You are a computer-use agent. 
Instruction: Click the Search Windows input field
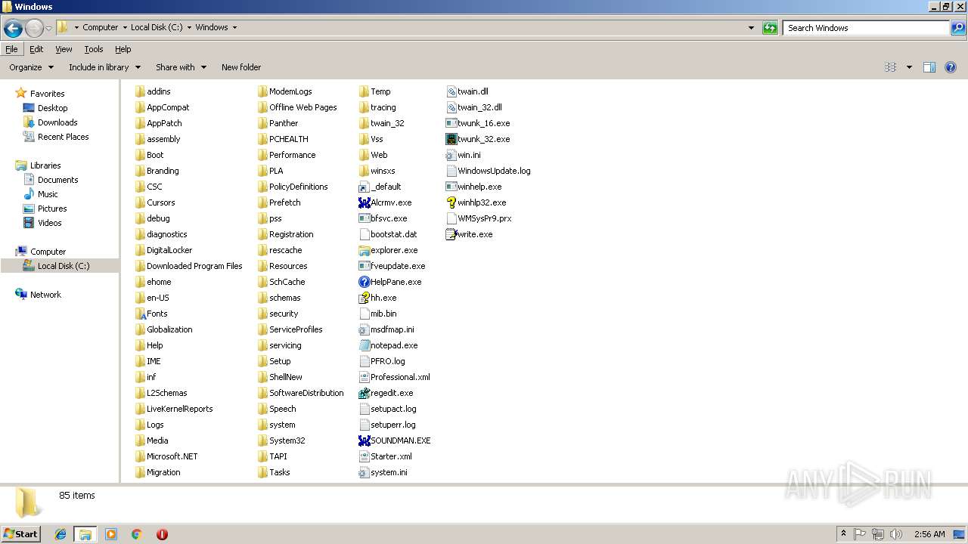click(x=866, y=28)
